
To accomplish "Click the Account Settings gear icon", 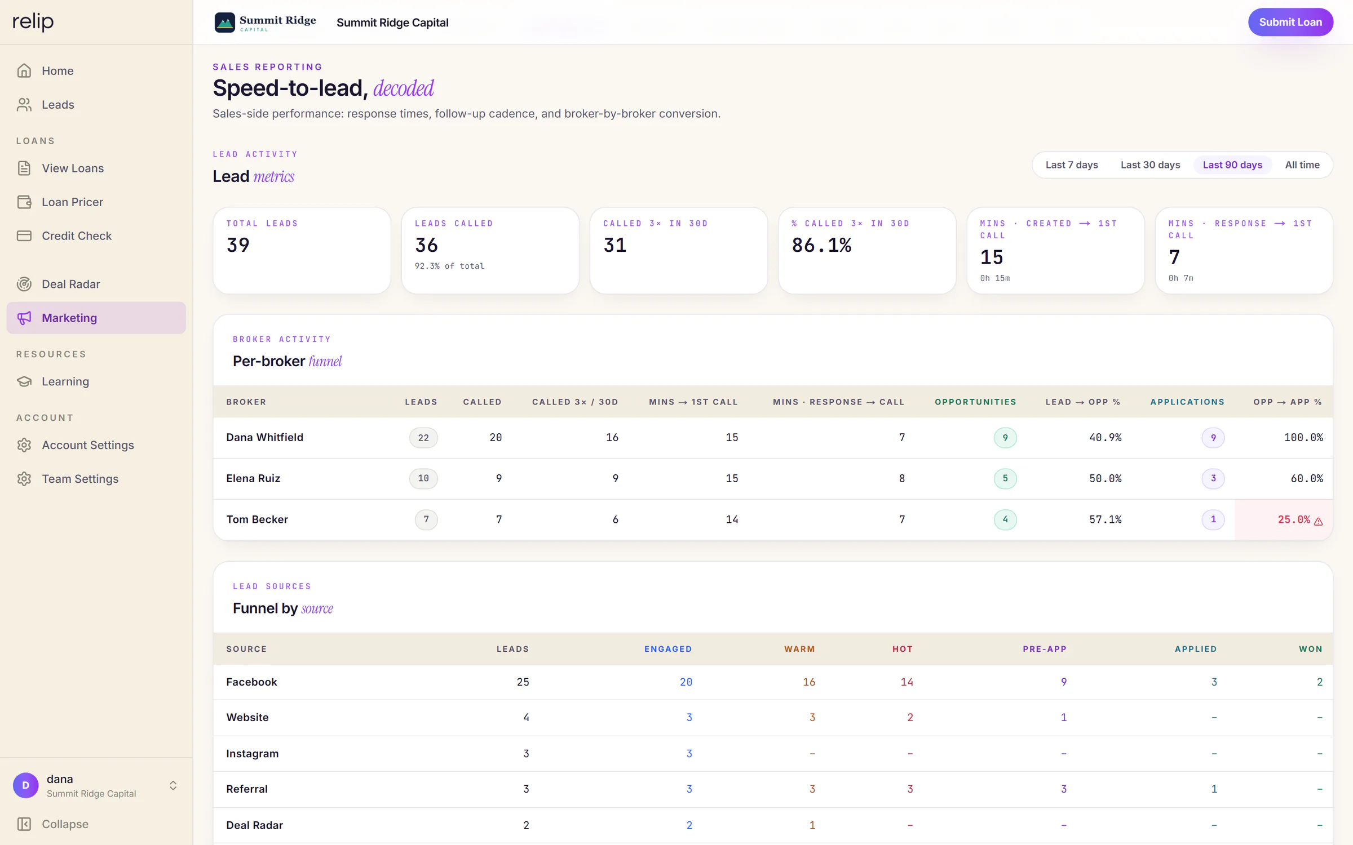I will click(x=24, y=445).
